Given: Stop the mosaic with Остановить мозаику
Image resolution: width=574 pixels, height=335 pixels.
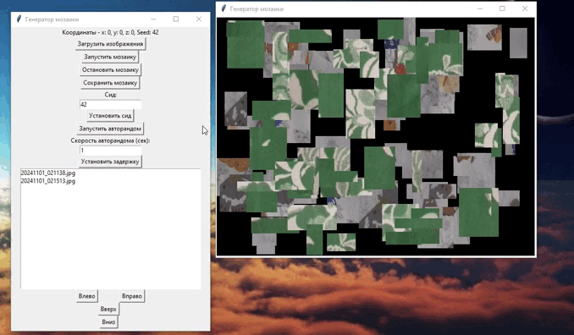Looking at the screenshot, I should coord(110,69).
